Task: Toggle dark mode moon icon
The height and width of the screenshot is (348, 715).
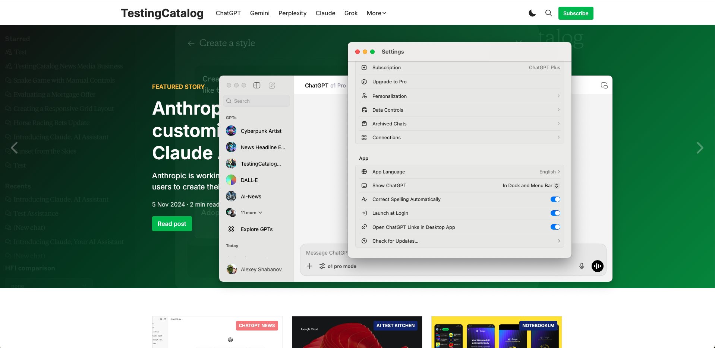Action: coord(532,13)
